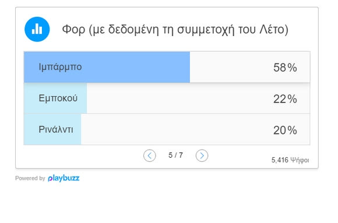Click the 5,416 Ψήφοι vote count
Image resolution: width=338 pixels, height=223 pixels.
point(290,160)
